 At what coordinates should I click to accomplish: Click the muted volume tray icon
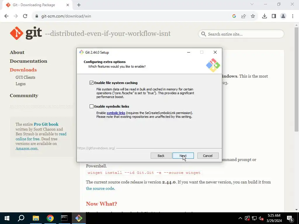261,218
